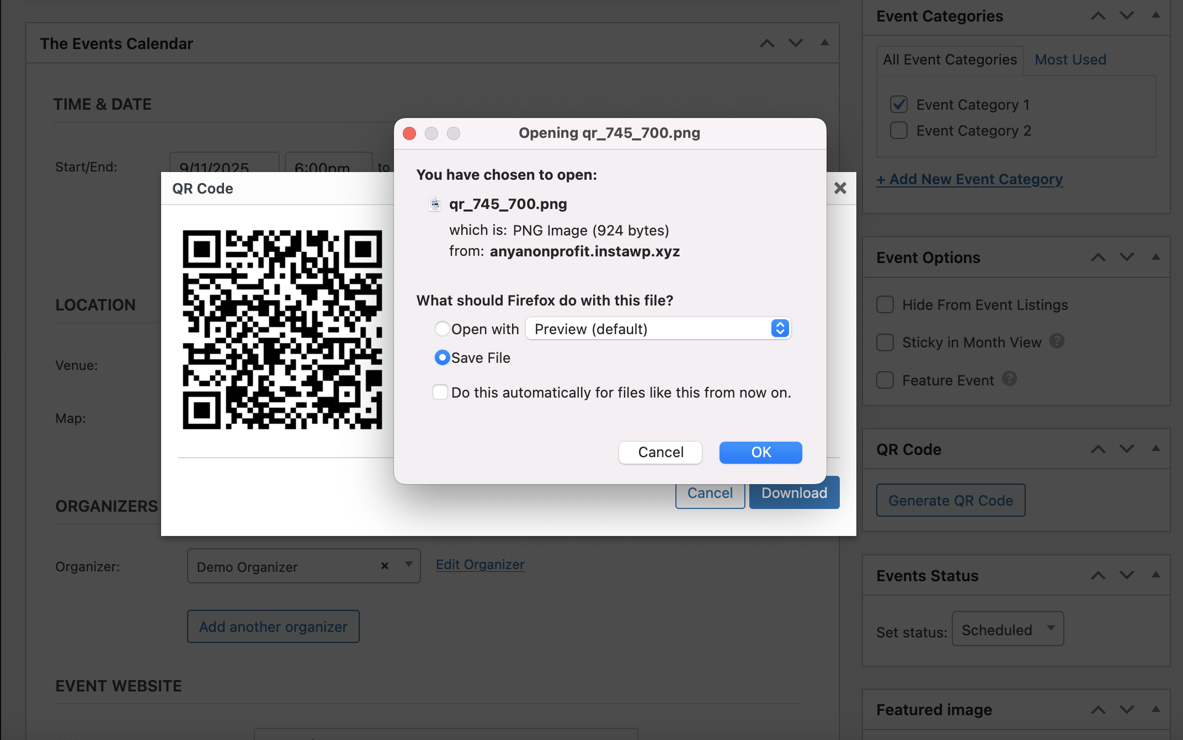Screen dimensions: 1183x740
Task: Switch to Most Used categories tab
Action: (1070, 60)
